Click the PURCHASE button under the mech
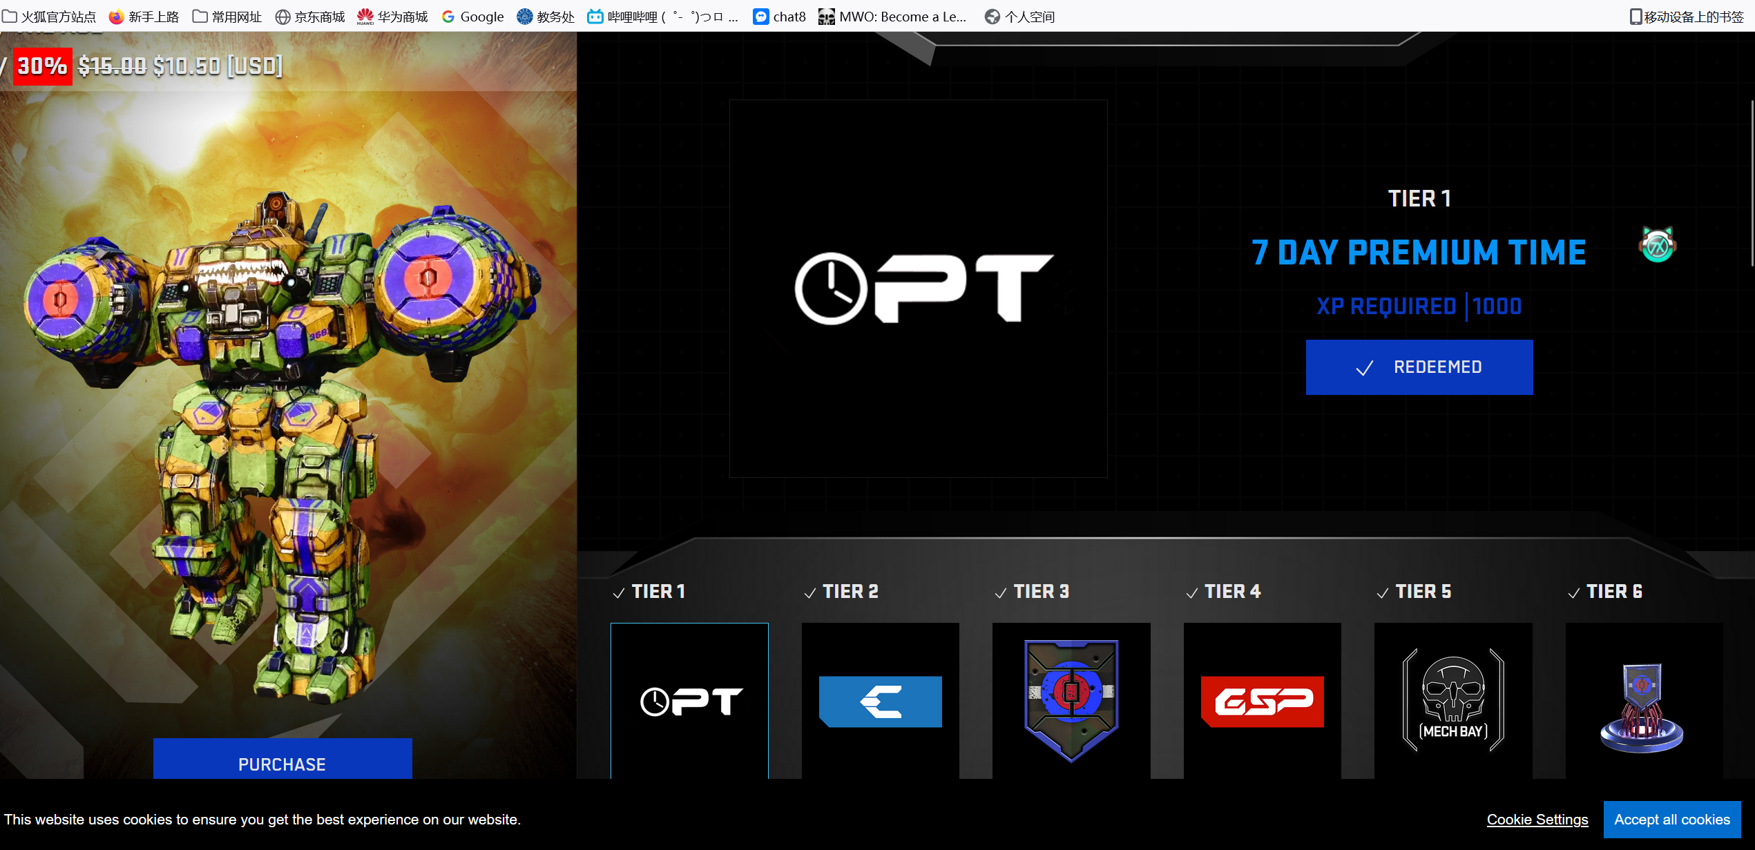 click(282, 759)
